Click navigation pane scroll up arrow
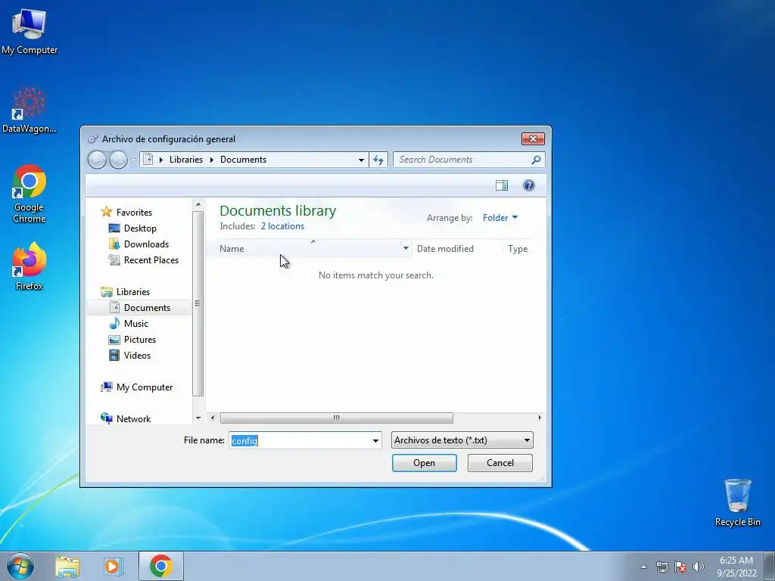775x581 pixels. [198, 204]
